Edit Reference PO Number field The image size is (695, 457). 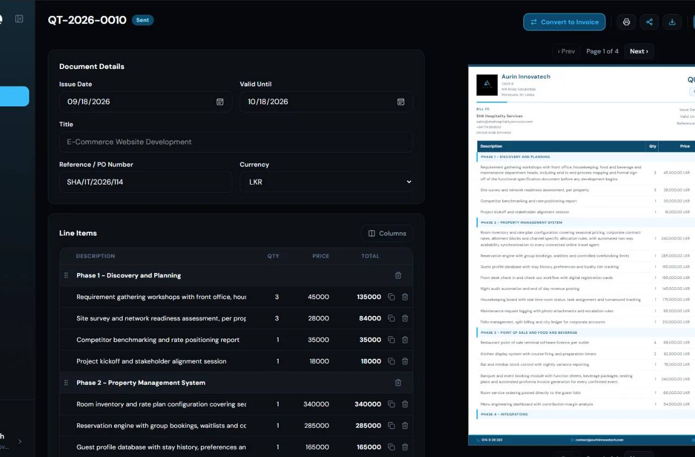[x=146, y=182]
